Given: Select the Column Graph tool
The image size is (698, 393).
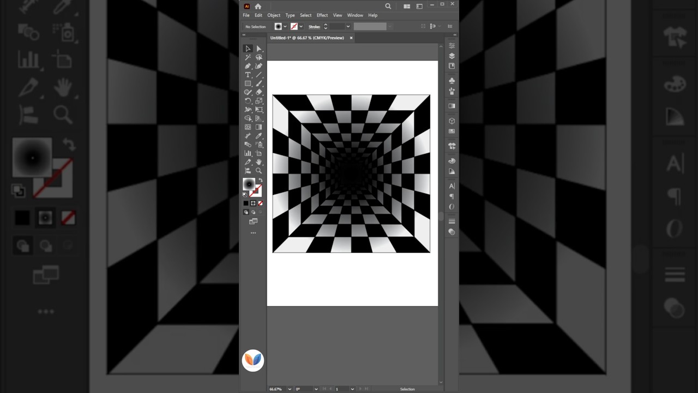Looking at the screenshot, I should [248, 153].
